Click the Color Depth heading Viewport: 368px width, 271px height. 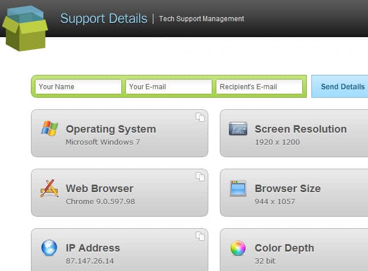(284, 248)
